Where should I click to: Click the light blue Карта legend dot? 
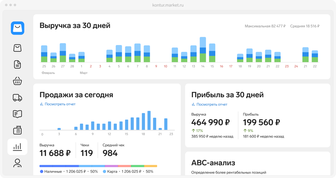104,172
